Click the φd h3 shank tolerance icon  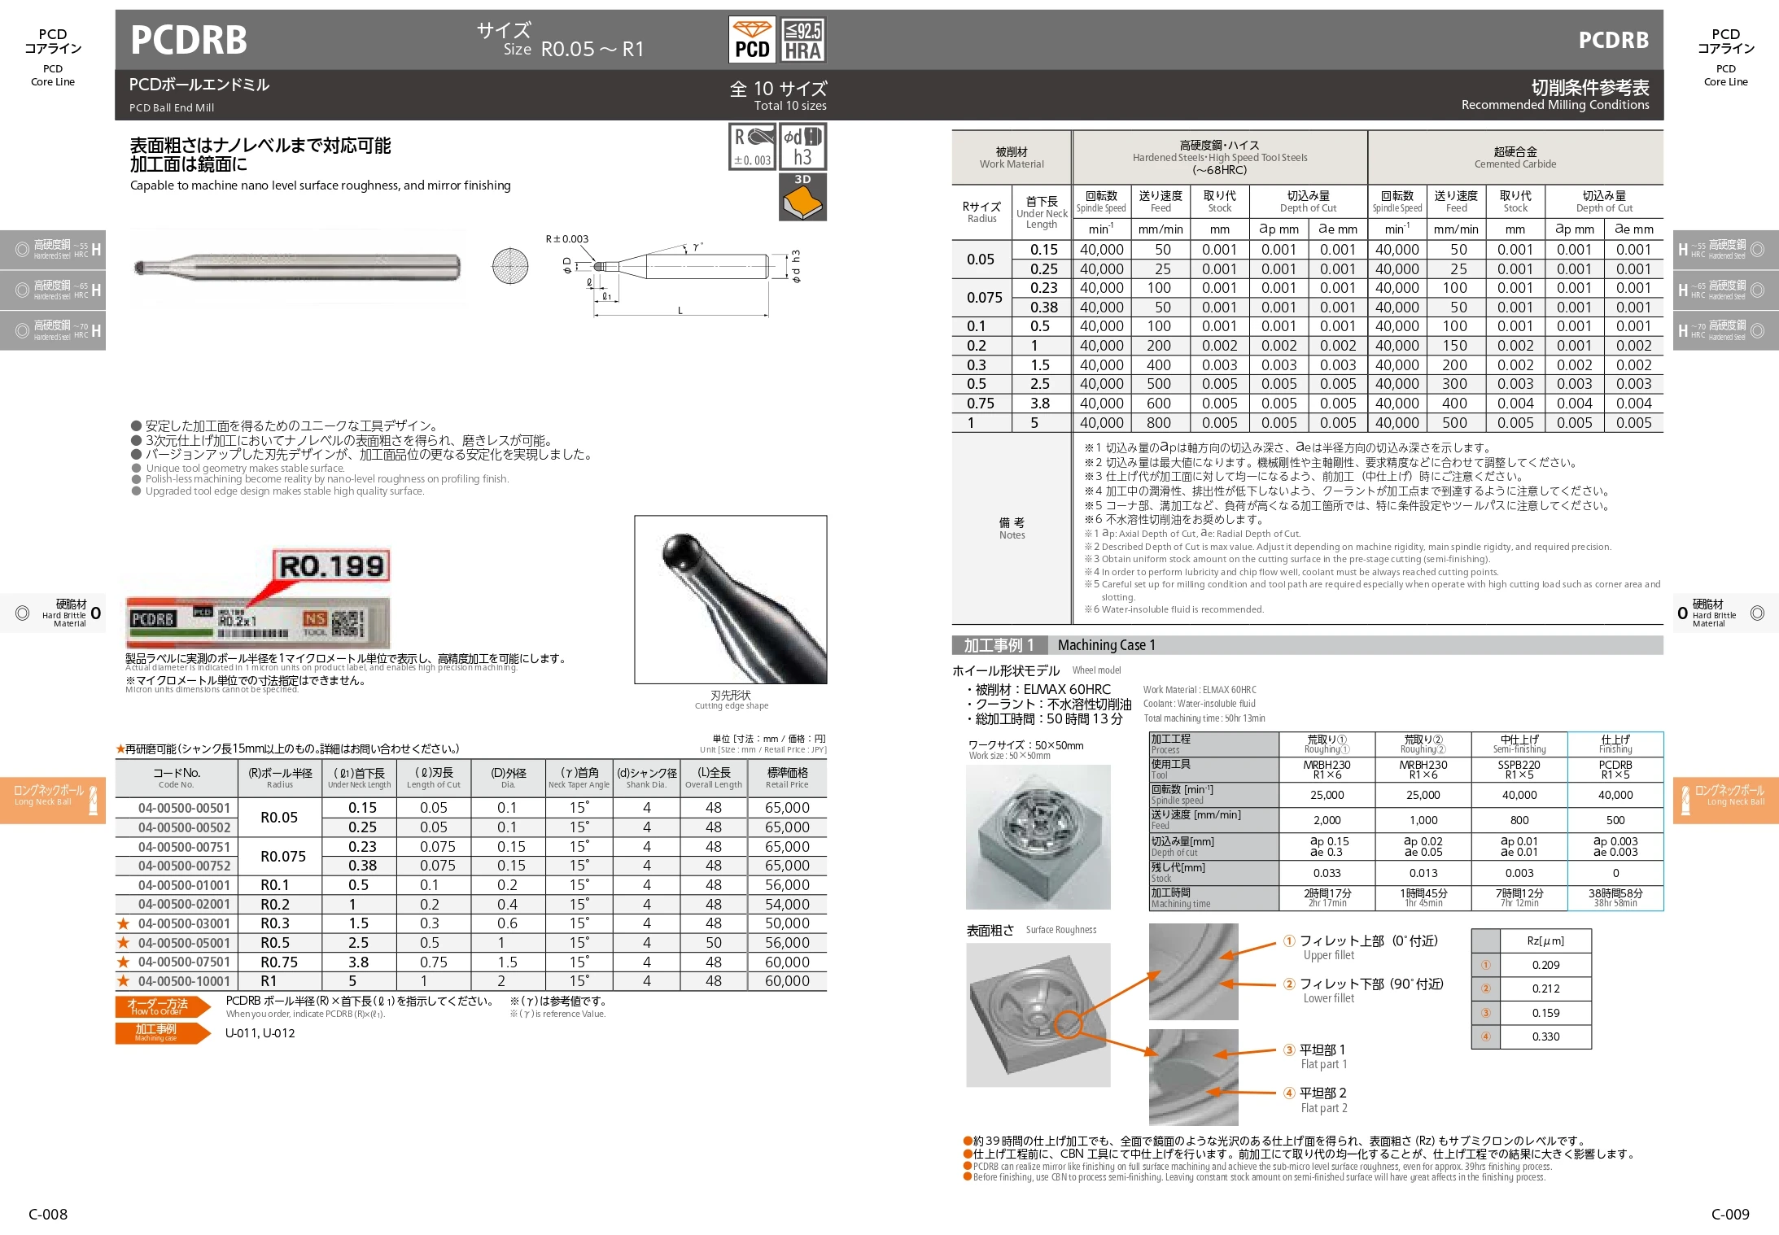click(x=804, y=146)
